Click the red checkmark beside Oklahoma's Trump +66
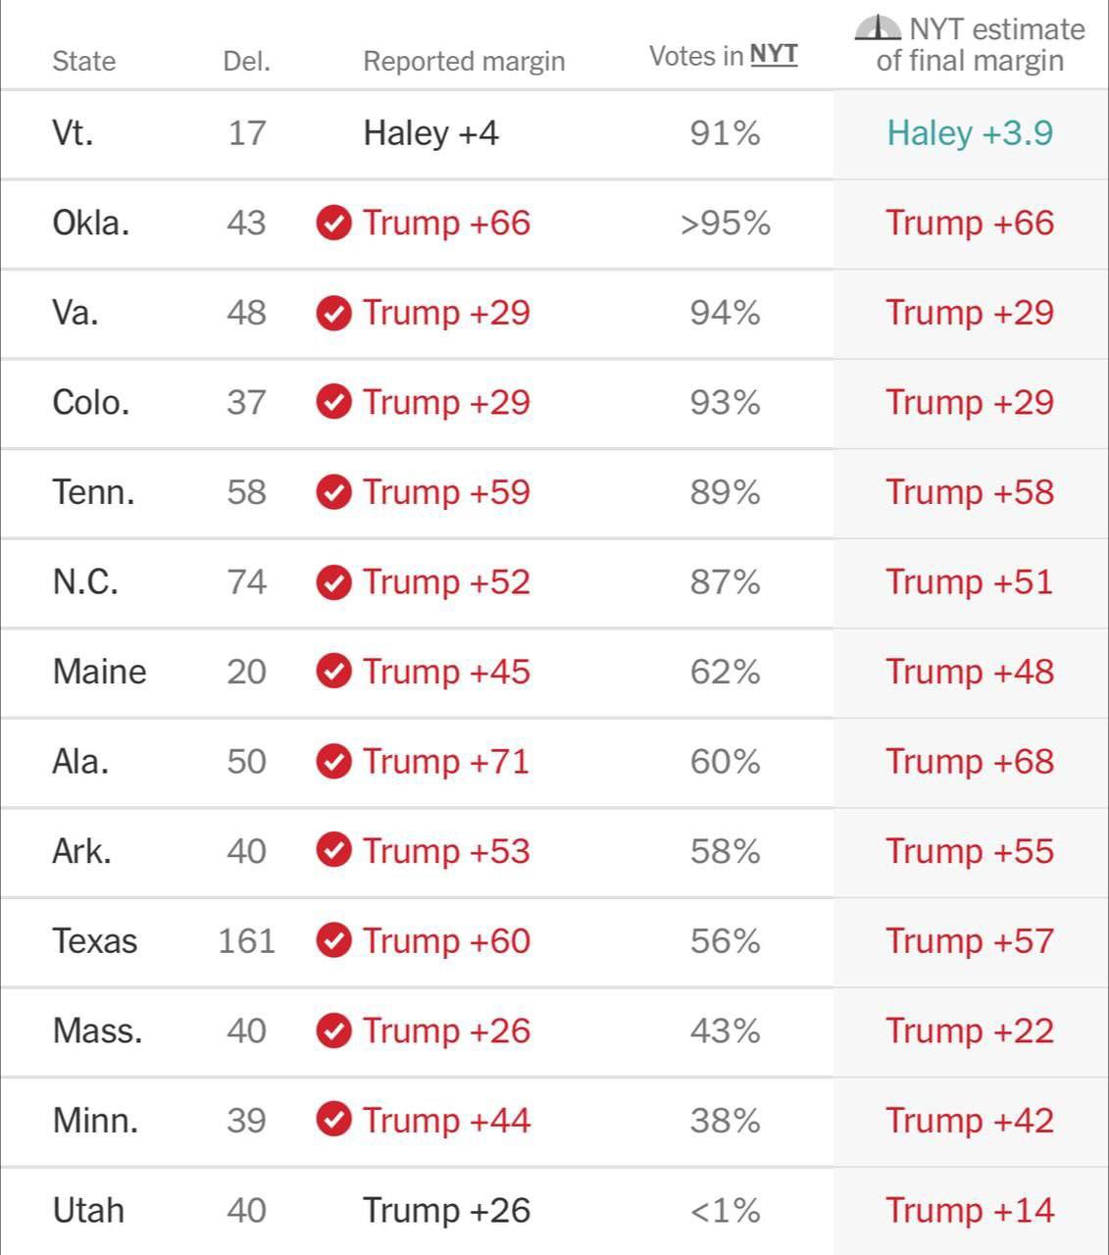The width and height of the screenshot is (1109, 1255). coord(333,223)
